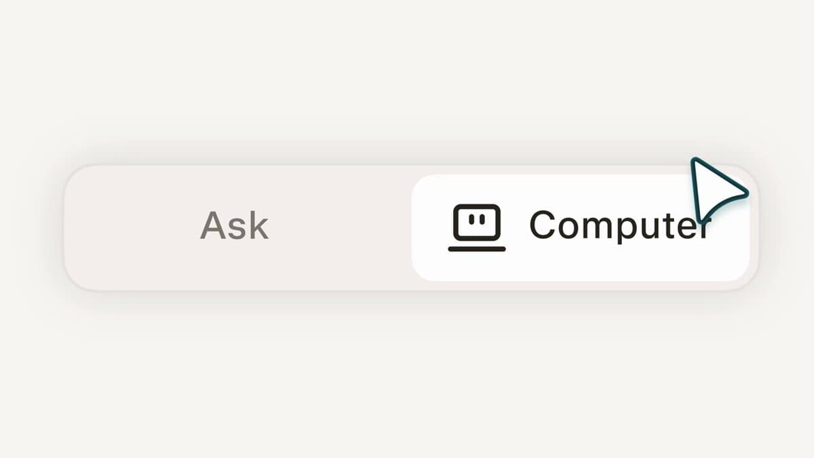The height and width of the screenshot is (458, 814).
Task: Deselect Computer by choosing Ask
Action: [x=235, y=226]
